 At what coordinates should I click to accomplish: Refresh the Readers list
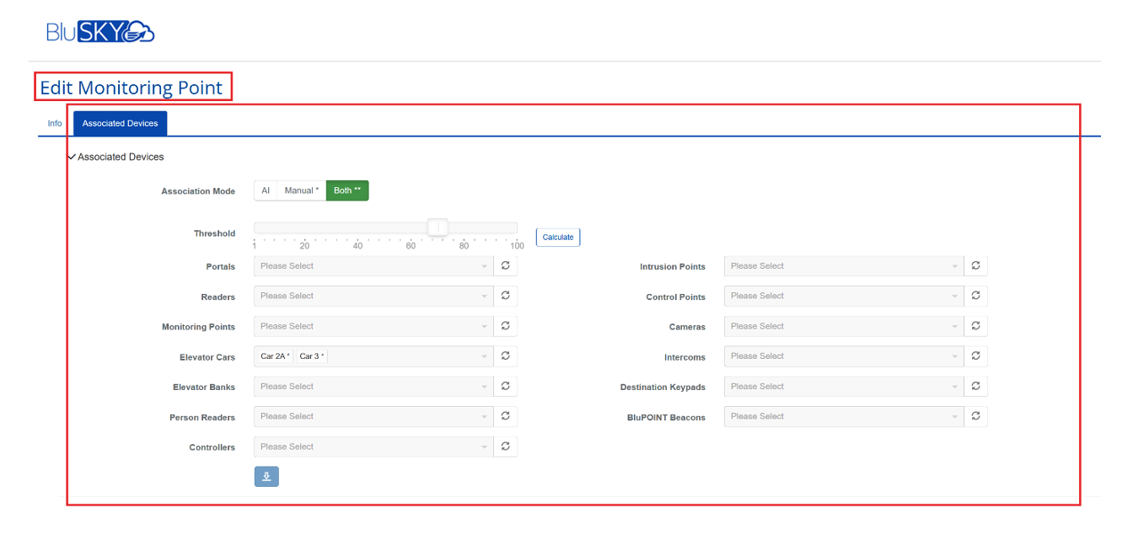pos(505,296)
